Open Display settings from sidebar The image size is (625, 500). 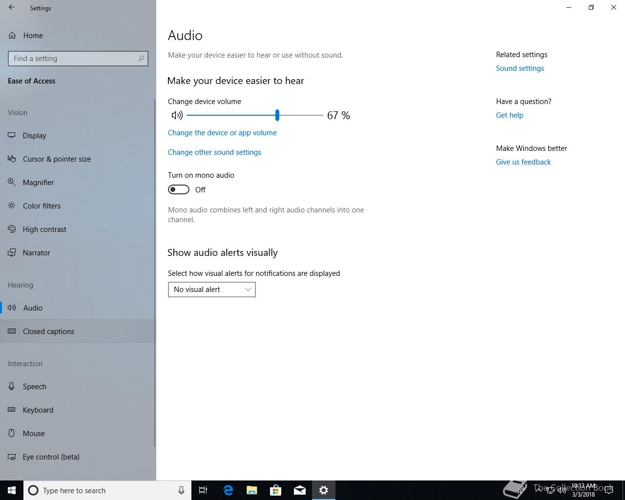78,136
